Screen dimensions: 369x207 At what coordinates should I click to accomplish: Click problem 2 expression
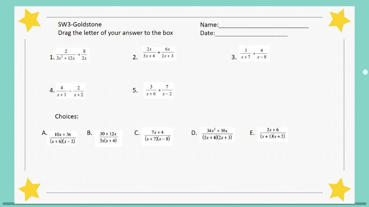click(159, 53)
